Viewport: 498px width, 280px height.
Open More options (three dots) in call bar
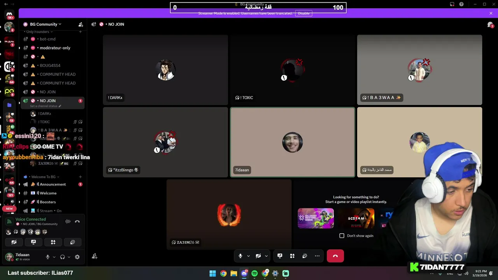pos(317,256)
